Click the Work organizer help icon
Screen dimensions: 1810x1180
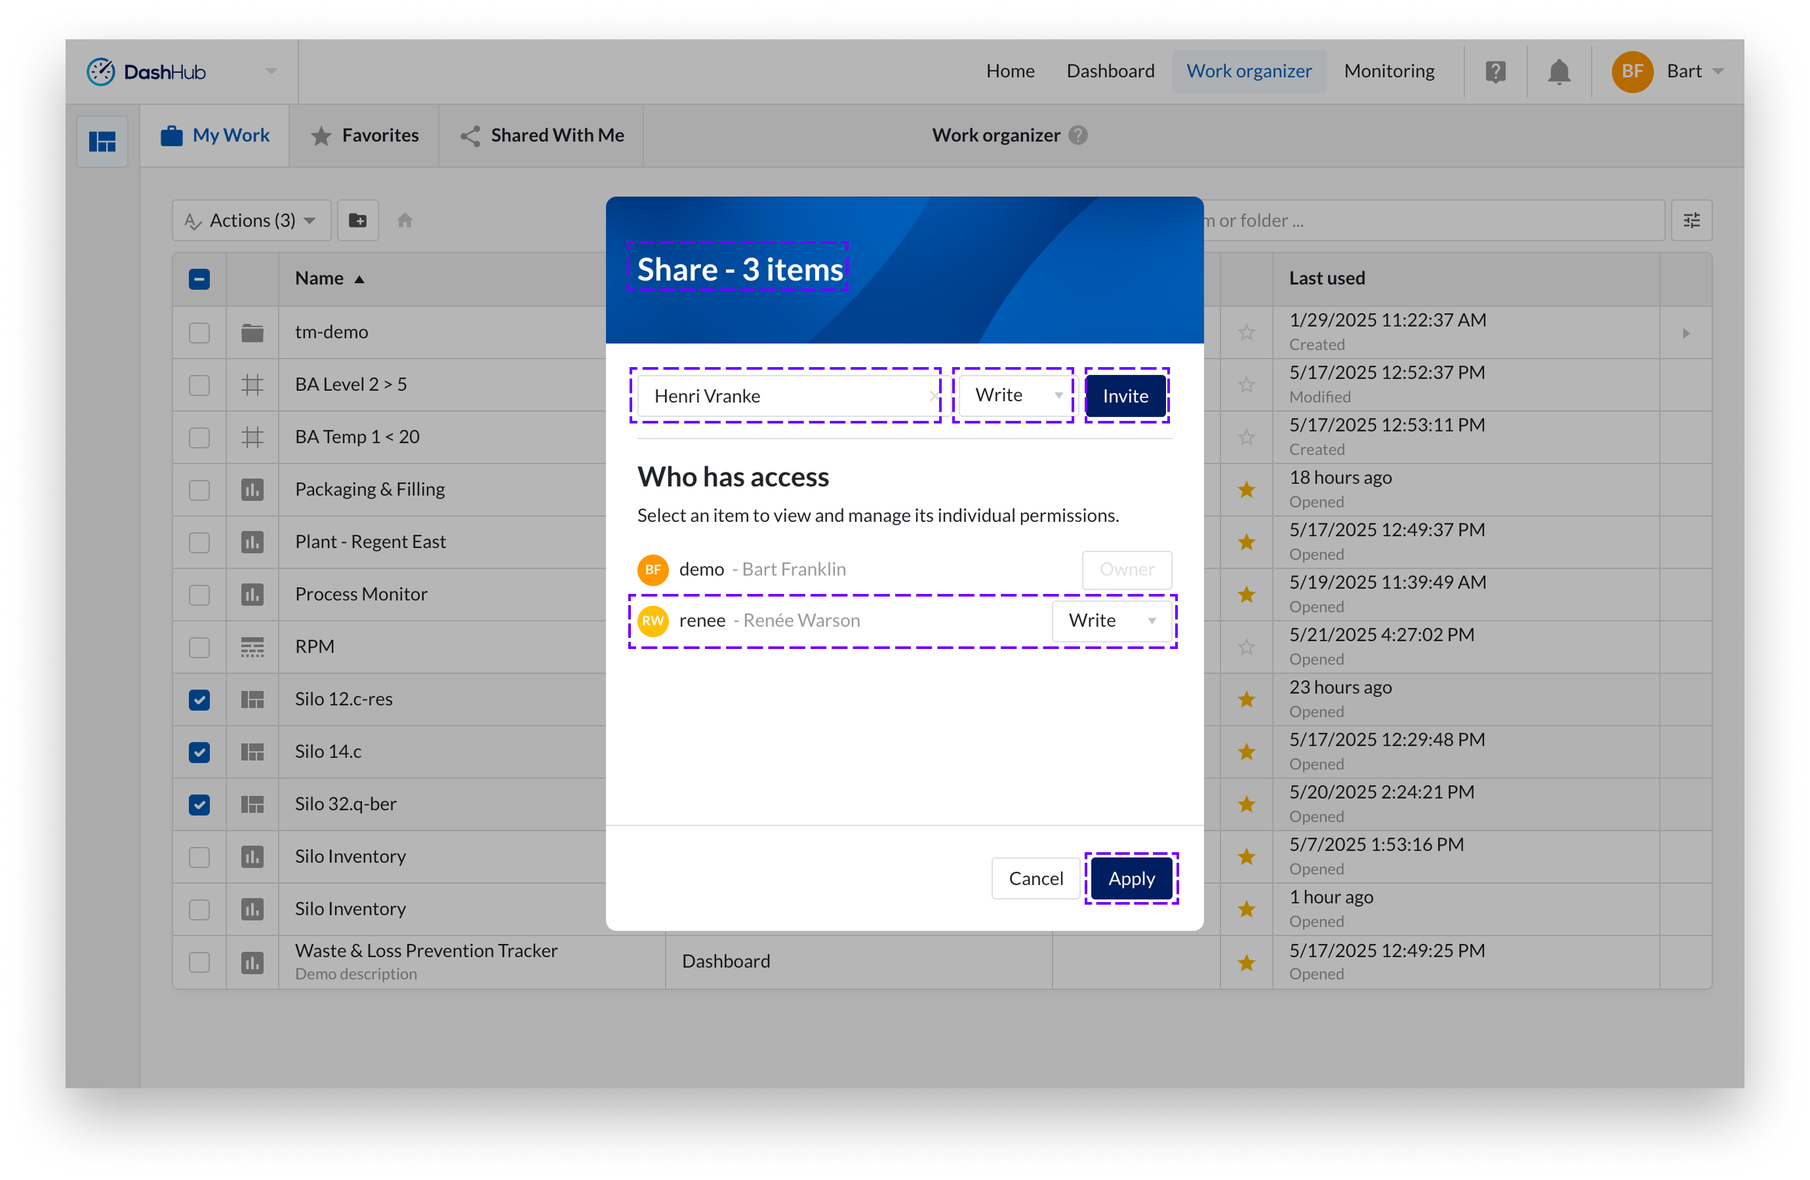click(x=1077, y=135)
